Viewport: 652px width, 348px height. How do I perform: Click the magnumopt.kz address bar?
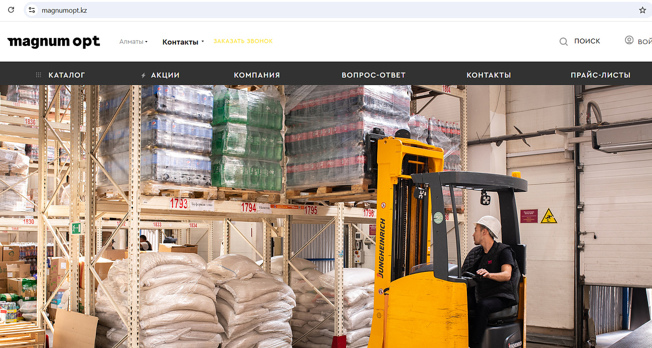click(x=331, y=10)
